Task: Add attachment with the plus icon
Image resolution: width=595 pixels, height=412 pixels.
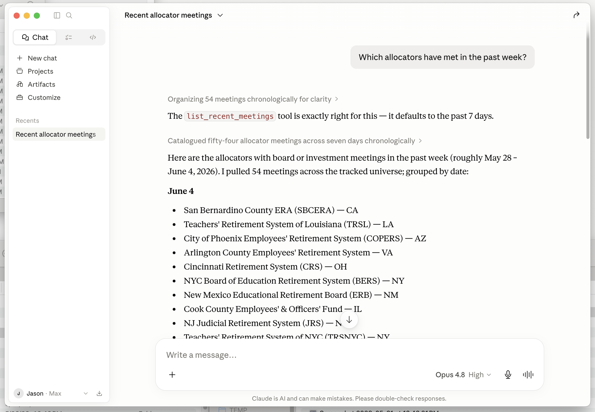Action: [x=172, y=375]
